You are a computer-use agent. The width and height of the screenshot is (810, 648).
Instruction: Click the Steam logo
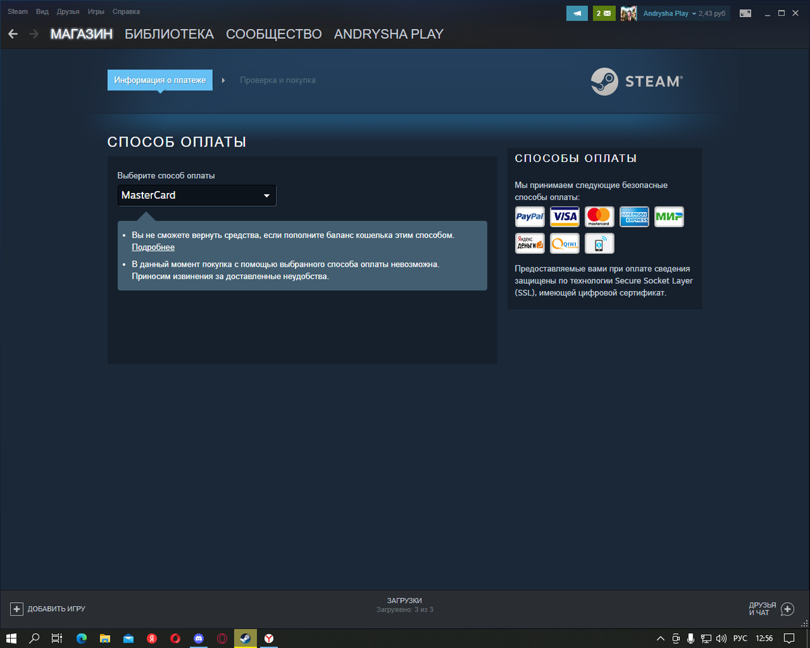click(x=637, y=81)
